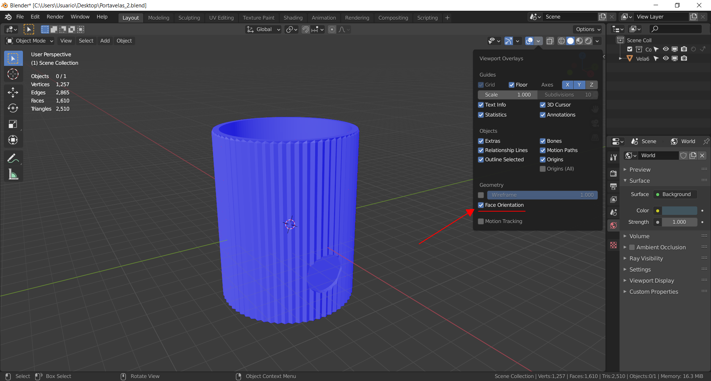Click the outliner search field
This screenshot has height=381, width=711.
pos(676,29)
